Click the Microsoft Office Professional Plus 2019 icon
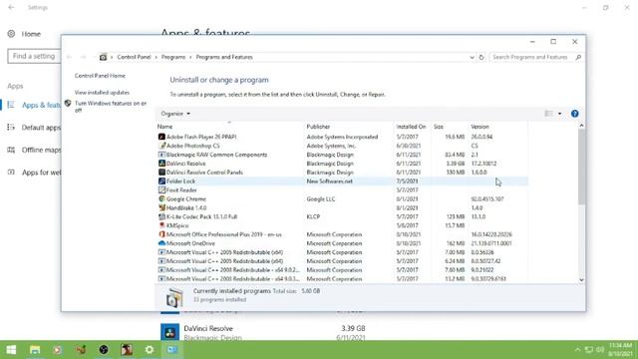The height and width of the screenshot is (359, 638). coord(161,234)
